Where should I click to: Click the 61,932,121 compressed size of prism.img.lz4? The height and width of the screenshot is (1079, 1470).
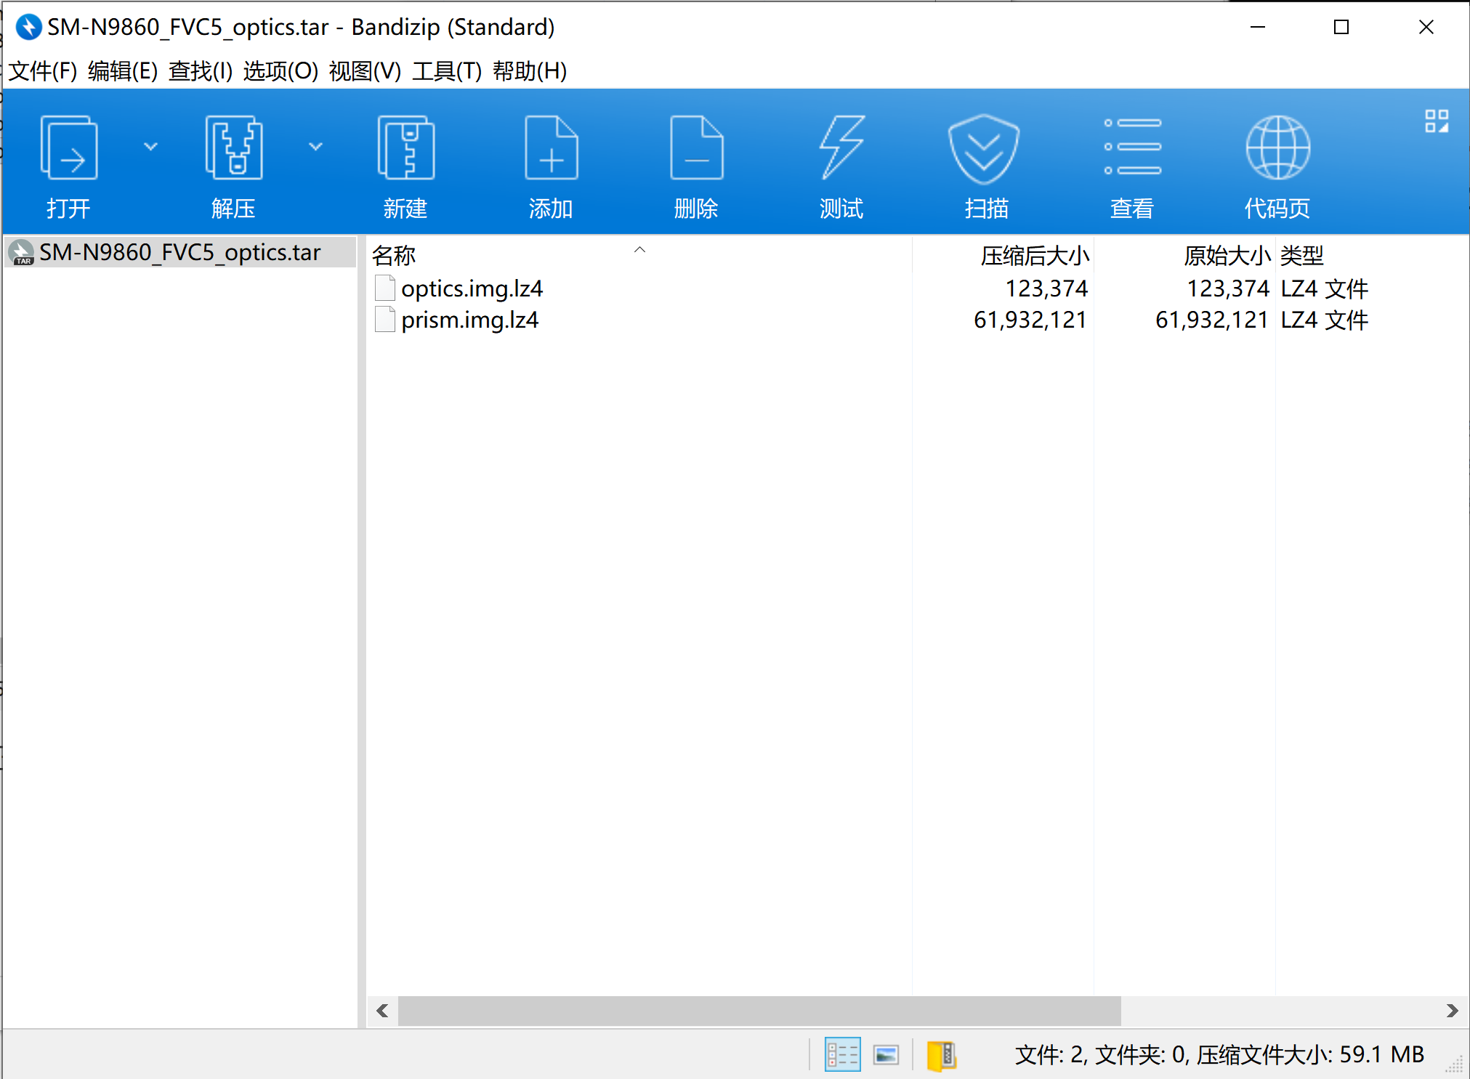[x=1030, y=320]
